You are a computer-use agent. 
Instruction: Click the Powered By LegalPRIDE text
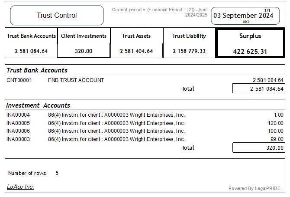tap(255, 188)
